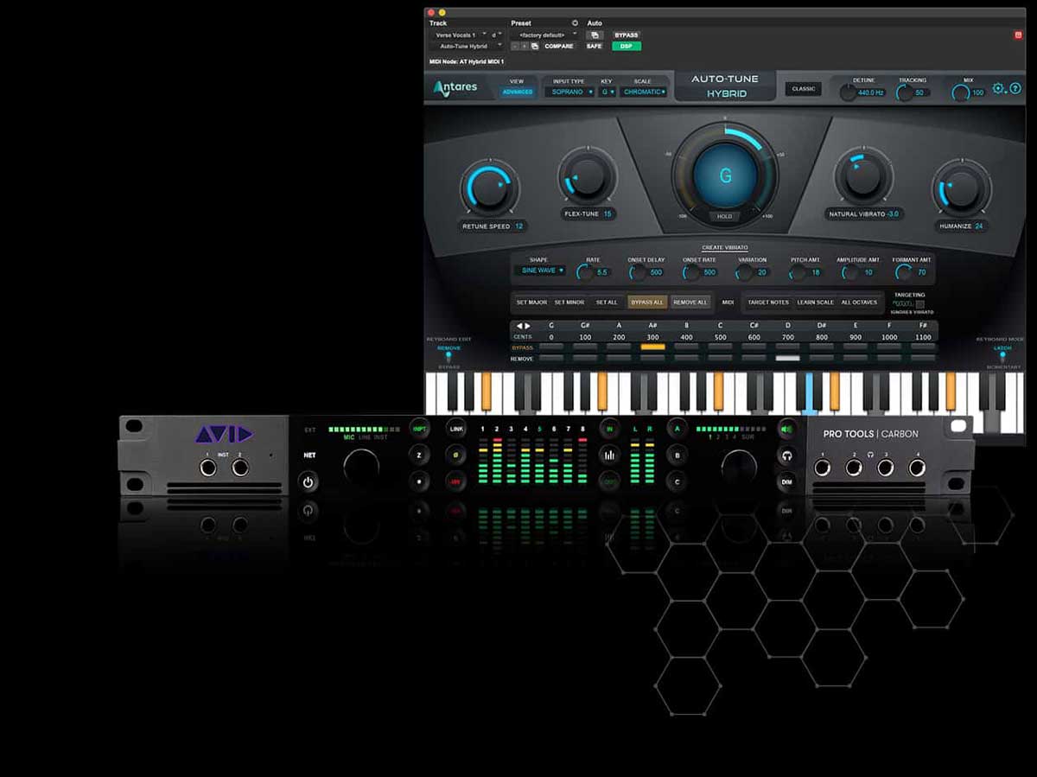1037x777 pixels.
Task: Open the help question mark icon
Action: pyautogui.click(x=1015, y=88)
